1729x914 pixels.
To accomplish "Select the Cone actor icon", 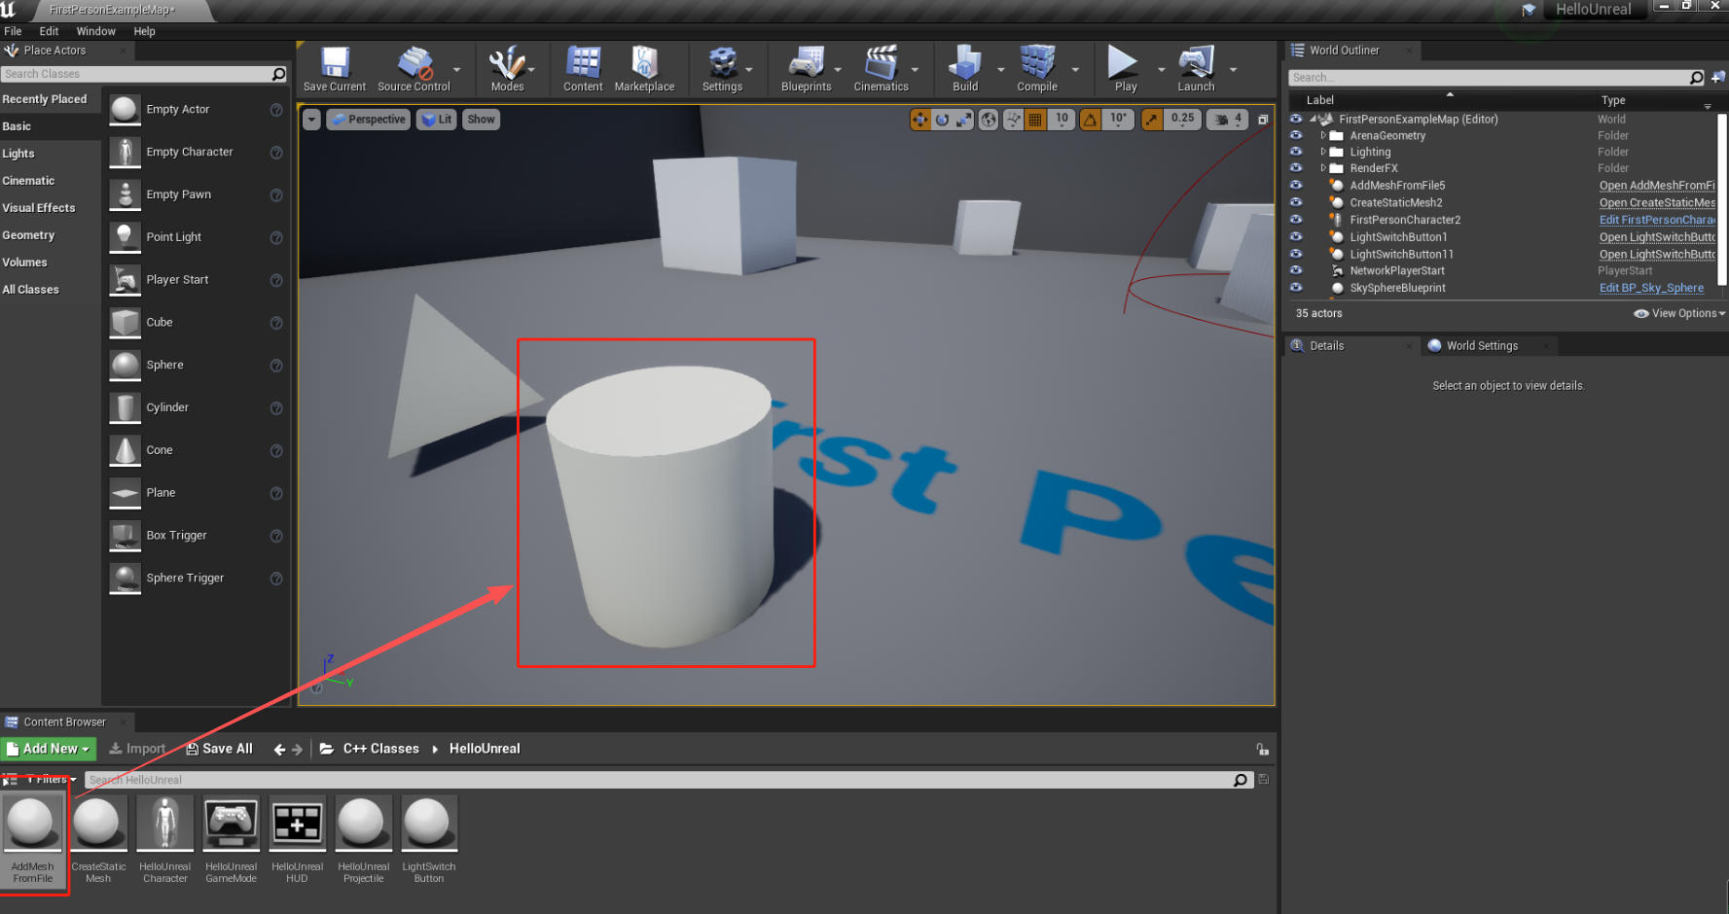I will tap(126, 450).
